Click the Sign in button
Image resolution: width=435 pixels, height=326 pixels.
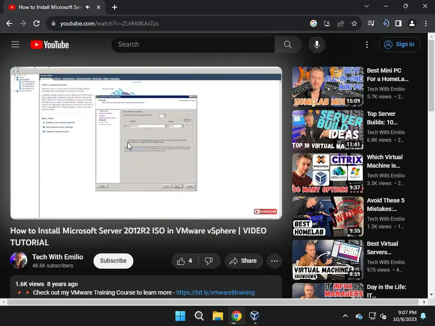tap(400, 44)
